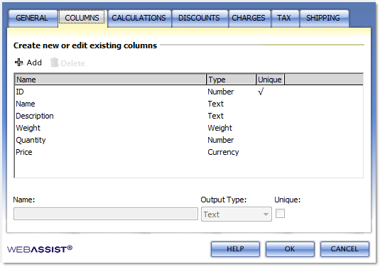This screenshot has height=267, width=380.
Task: Focus the Name input field
Action: [x=106, y=214]
